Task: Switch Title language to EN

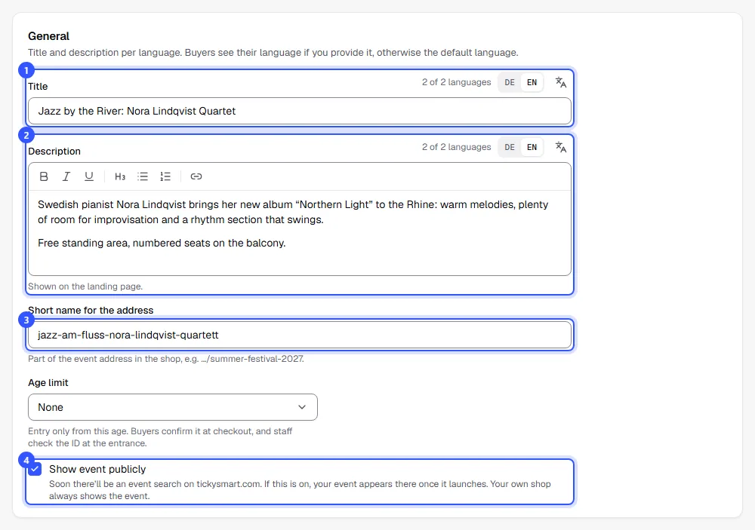Action: point(532,82)
